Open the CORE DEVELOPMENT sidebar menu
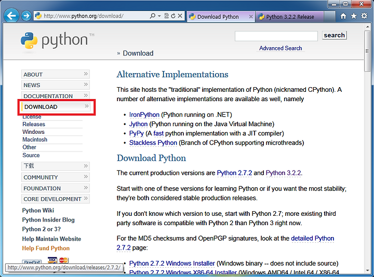This screenshot has height=277, width=374. [56, 199]
